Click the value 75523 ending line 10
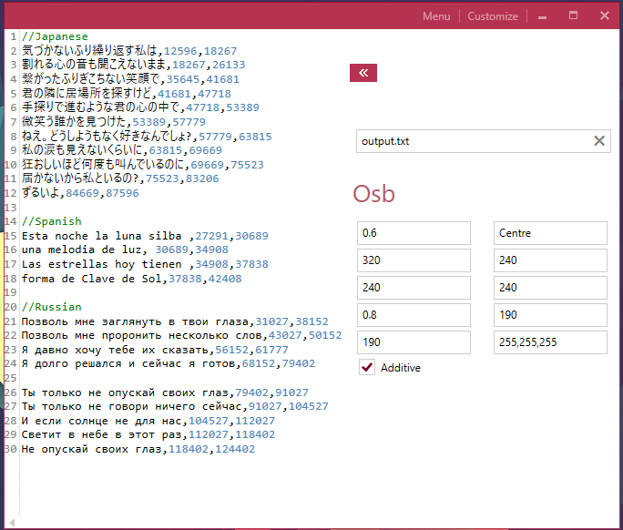The image size is (623, 530). click(247, 165)
